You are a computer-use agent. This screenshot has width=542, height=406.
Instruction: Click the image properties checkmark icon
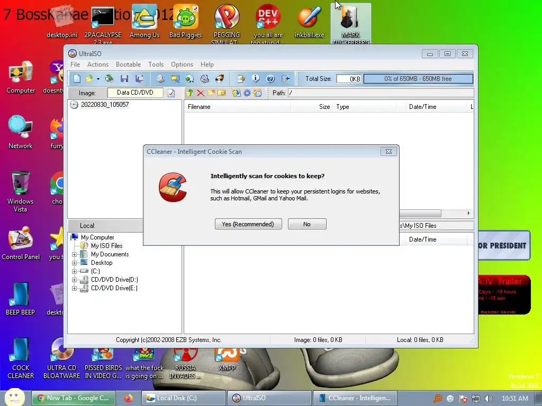[171, 93]
